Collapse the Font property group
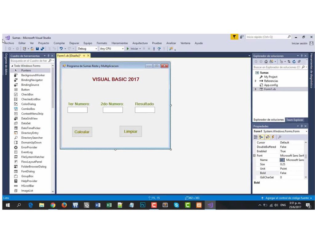Image resolution: width=315 pixels, height=236 pixels. click(254, 156)
